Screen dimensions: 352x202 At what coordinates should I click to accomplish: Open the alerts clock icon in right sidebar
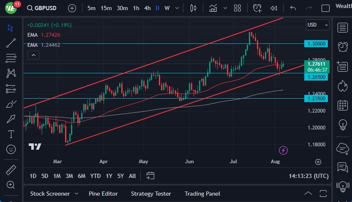[x=343, y=46]
